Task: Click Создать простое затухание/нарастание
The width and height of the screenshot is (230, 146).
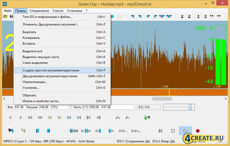Action: pos(62,70)
